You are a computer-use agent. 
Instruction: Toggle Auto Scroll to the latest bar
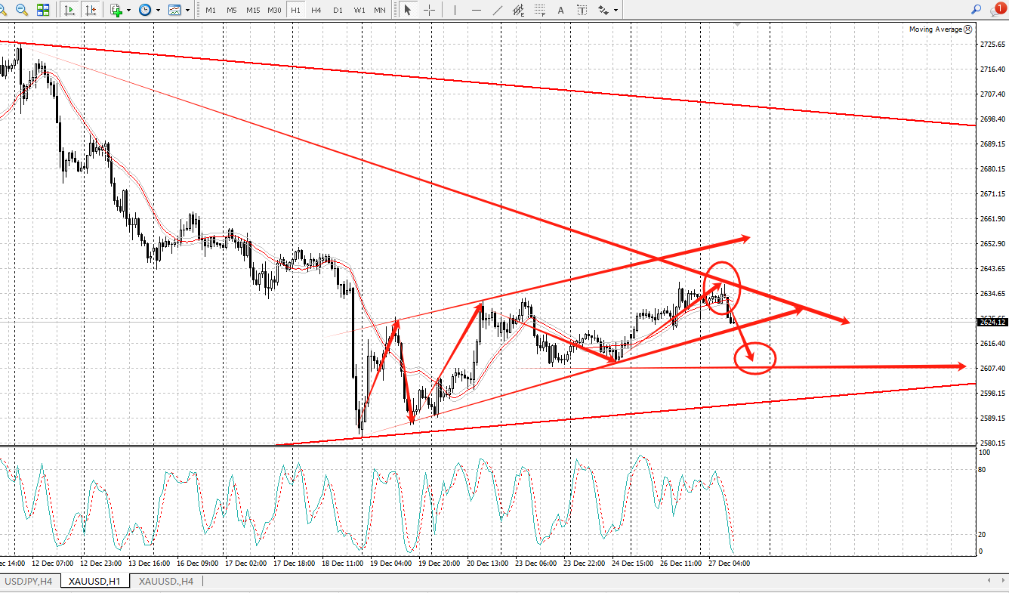pyautogui.click(x=69, y=10)
